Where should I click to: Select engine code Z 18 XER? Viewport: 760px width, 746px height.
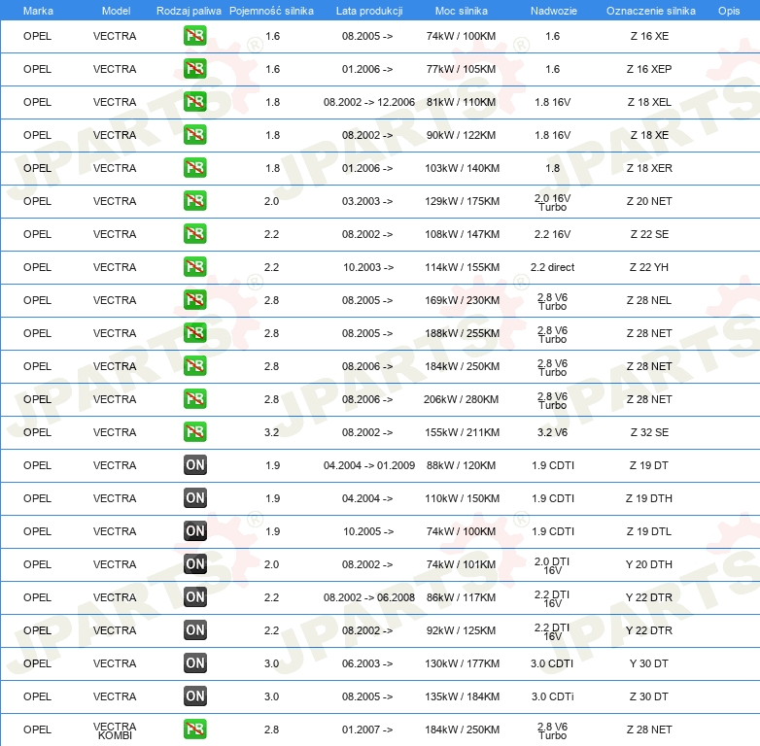point(649,168)
